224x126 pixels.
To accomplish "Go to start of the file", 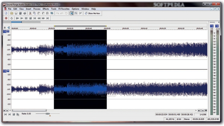I will pos(35,18).
